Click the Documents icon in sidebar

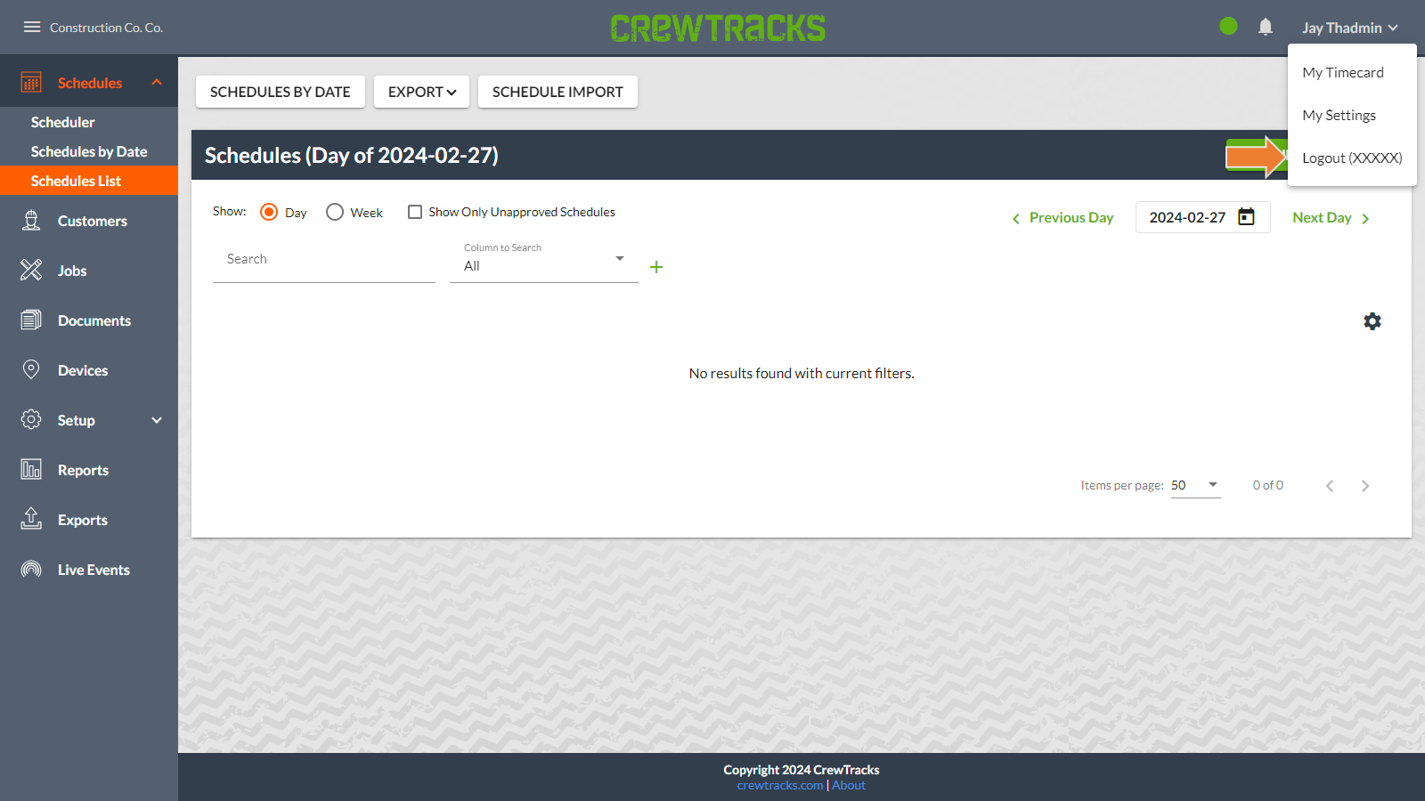[31, 320]
